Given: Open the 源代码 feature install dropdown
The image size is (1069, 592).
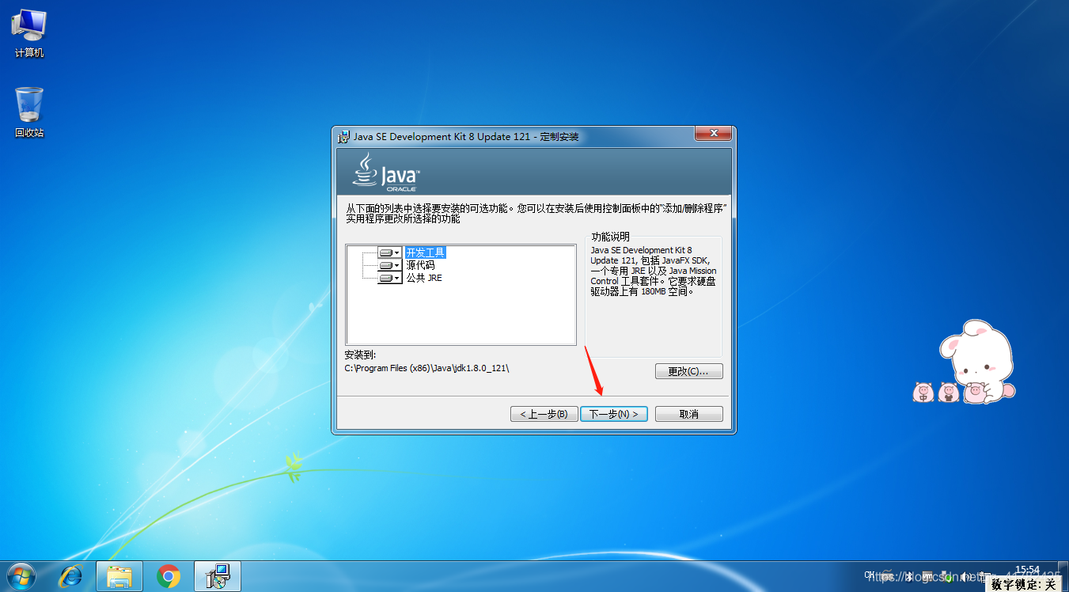Looking at the screenshot, I should [x=390, y=265].
